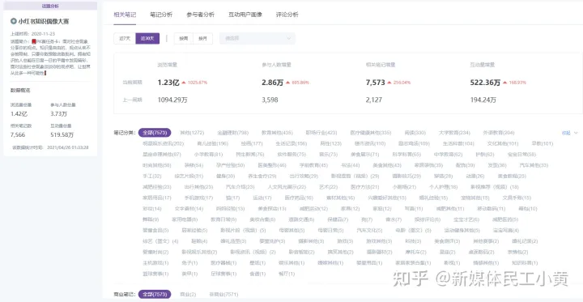583x302 pixels.
Task: Select the 近7天 time range
Action: (x=125, y=39)
